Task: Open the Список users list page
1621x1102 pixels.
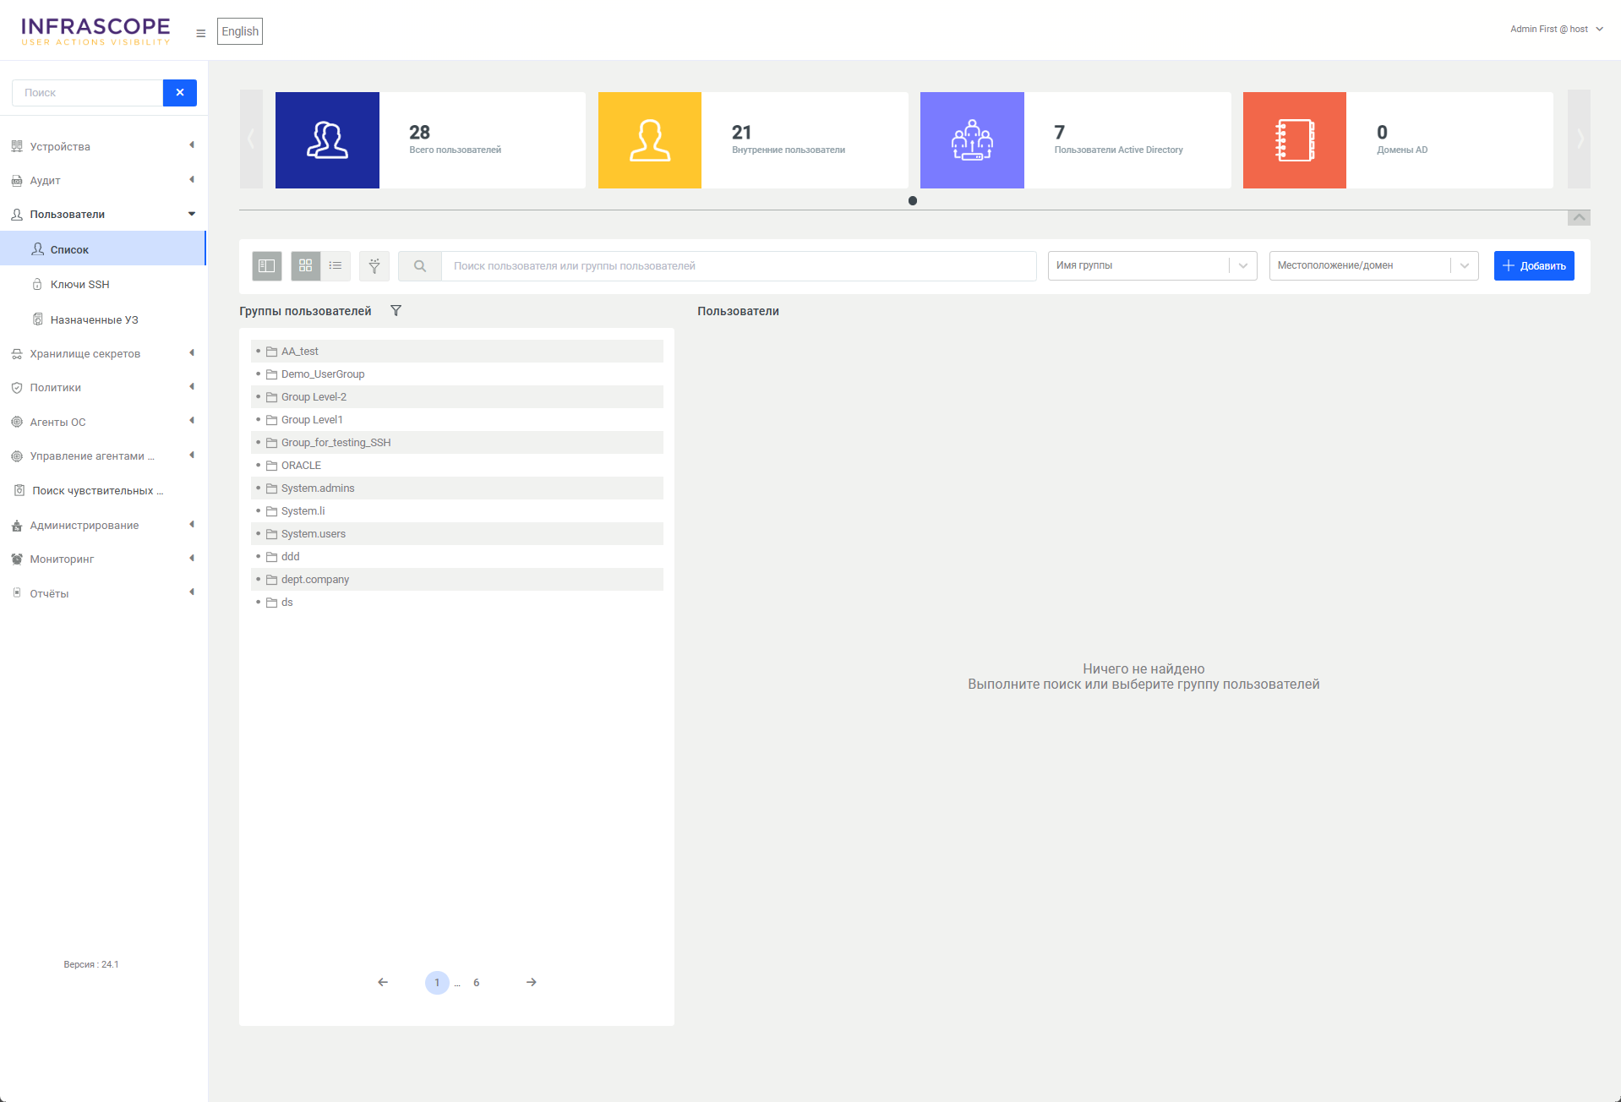Action: 103,249
